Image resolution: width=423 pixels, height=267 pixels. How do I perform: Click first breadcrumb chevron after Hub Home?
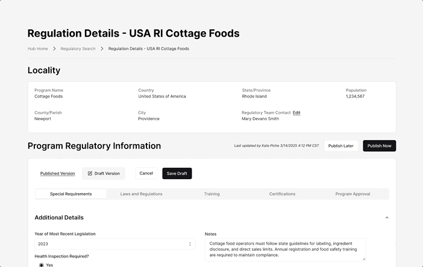click(x=54, y=49)
